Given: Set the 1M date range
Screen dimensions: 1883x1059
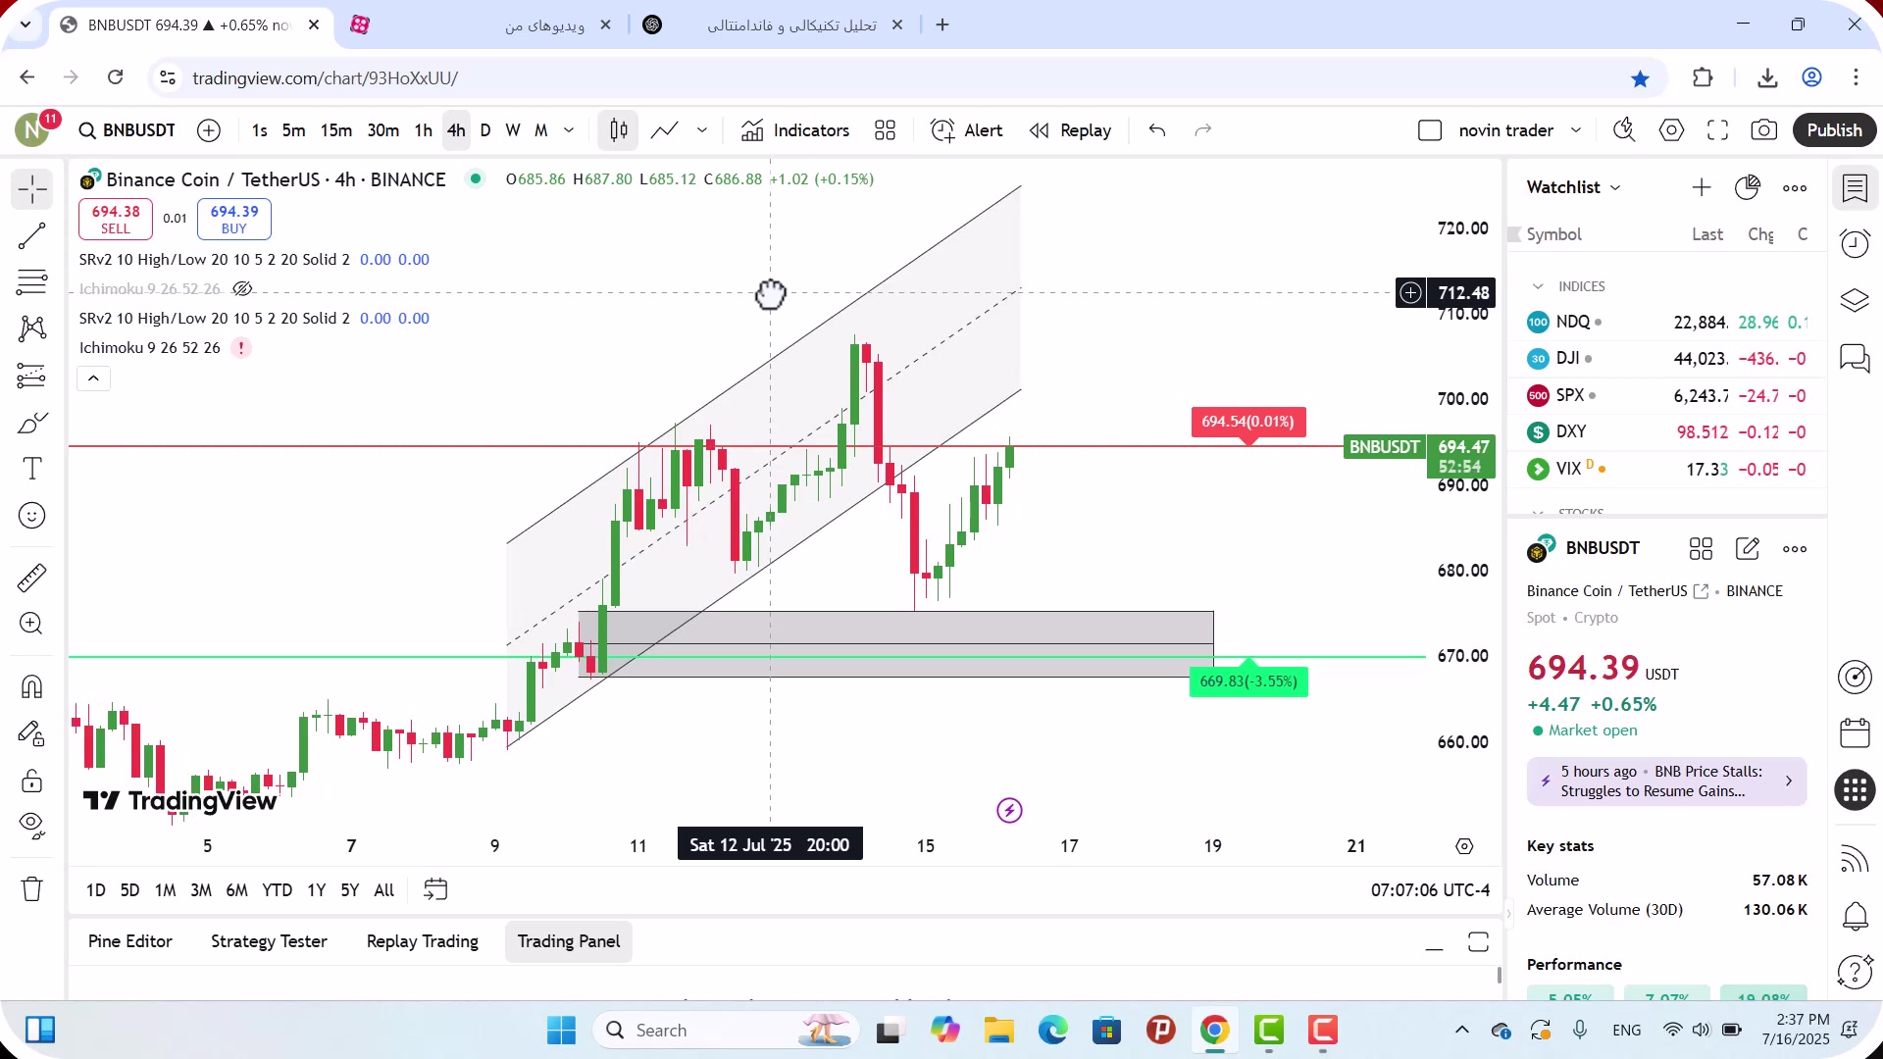Looking at the screenshot, I should (x=165, y=890).
